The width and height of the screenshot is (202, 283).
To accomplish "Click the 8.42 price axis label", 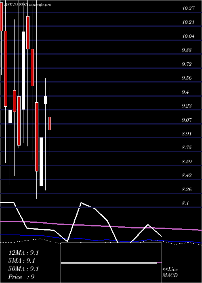I will [187, 175].
